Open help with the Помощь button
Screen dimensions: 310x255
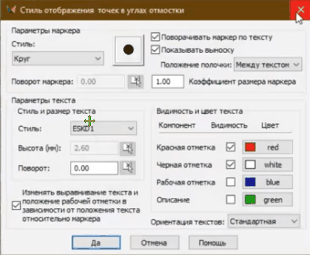point(212,243)
